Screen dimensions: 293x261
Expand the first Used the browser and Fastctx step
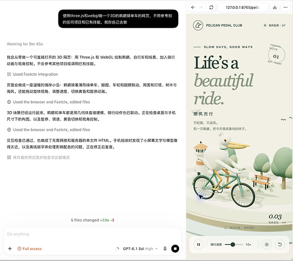click(x=49, y=102)
